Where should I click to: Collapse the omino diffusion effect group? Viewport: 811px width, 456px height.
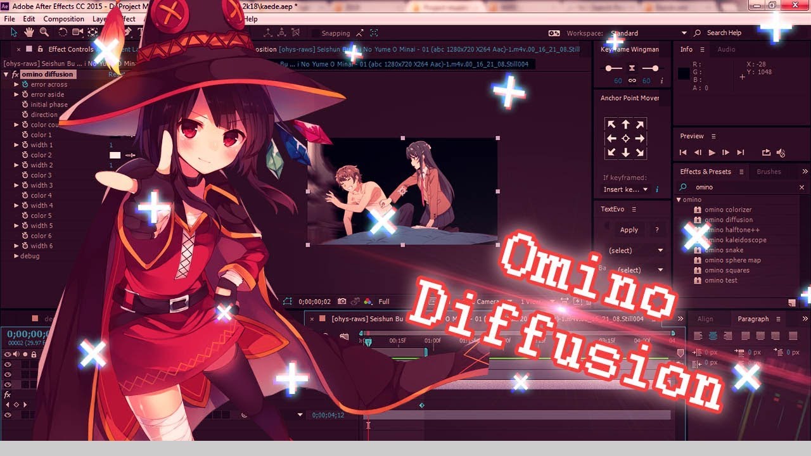[6, 75]
